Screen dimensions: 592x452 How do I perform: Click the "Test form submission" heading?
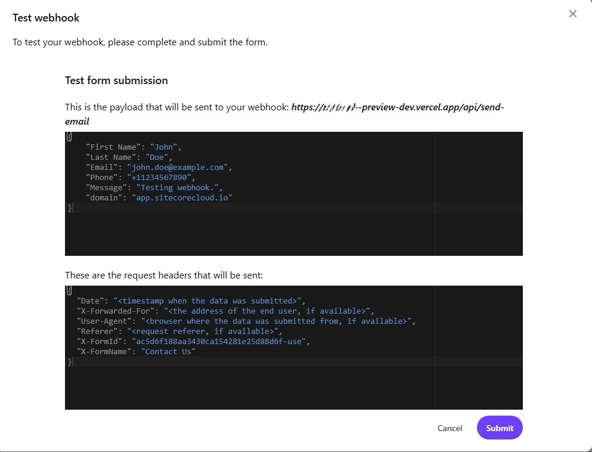tap(116, 81)
